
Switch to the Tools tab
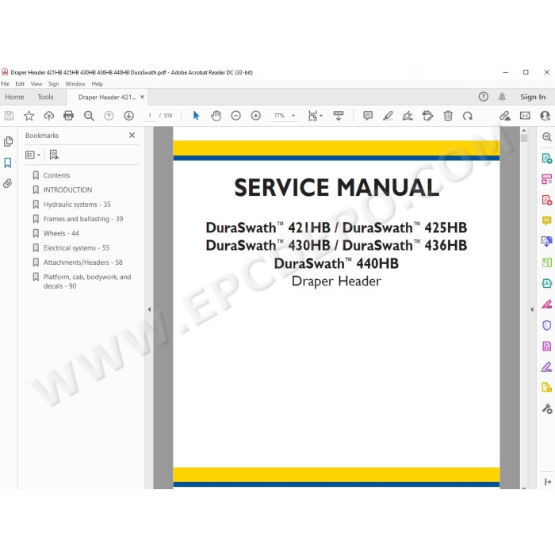click(46, 97)
